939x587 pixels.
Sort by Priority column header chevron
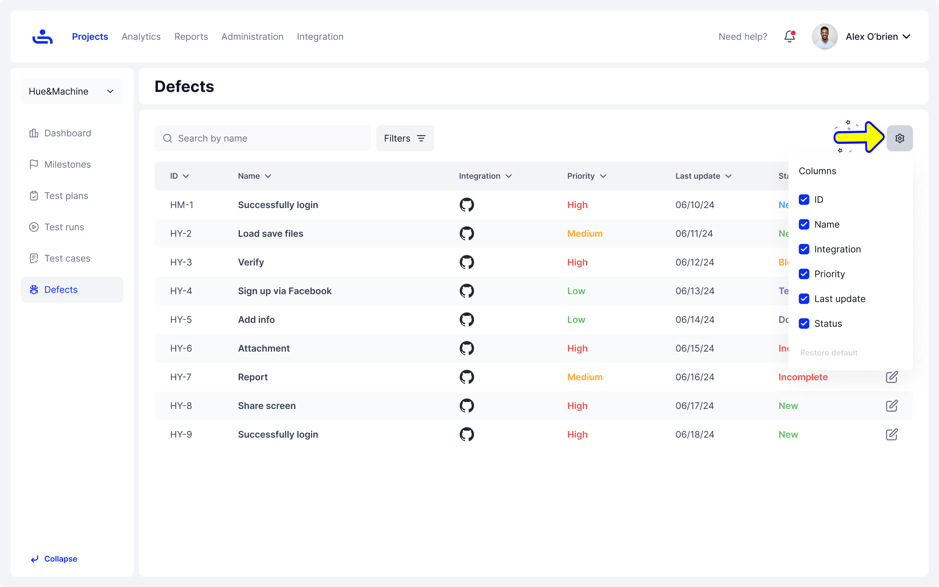tap(603, 176)
